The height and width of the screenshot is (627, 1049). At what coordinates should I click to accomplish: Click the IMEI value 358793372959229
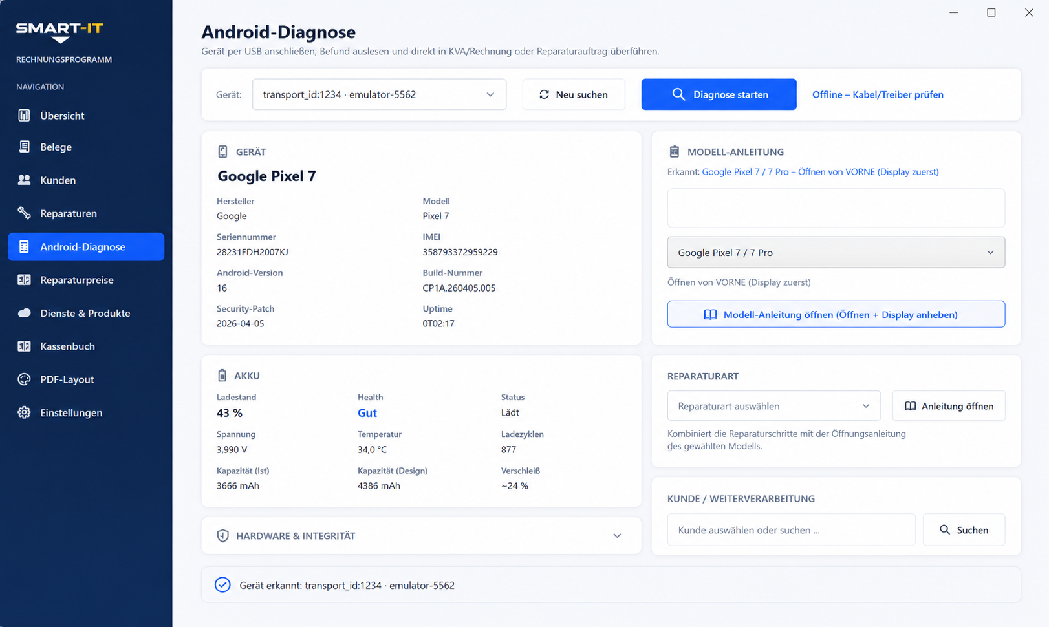[x=460, y=251]
